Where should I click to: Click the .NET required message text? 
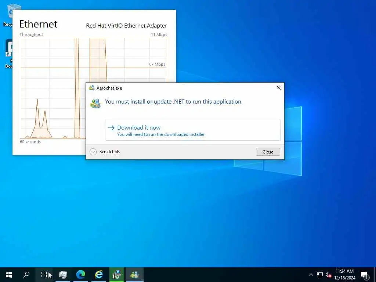[174, 101]
